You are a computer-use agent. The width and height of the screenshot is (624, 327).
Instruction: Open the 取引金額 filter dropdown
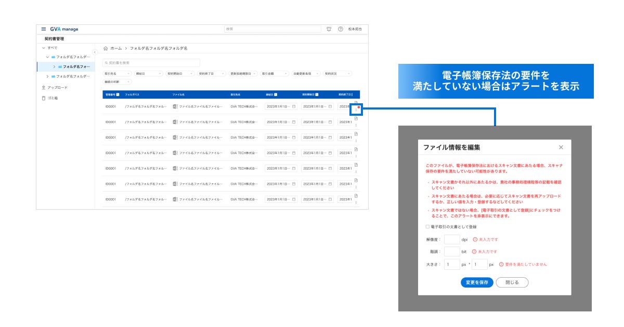click(x=274, y=74)
